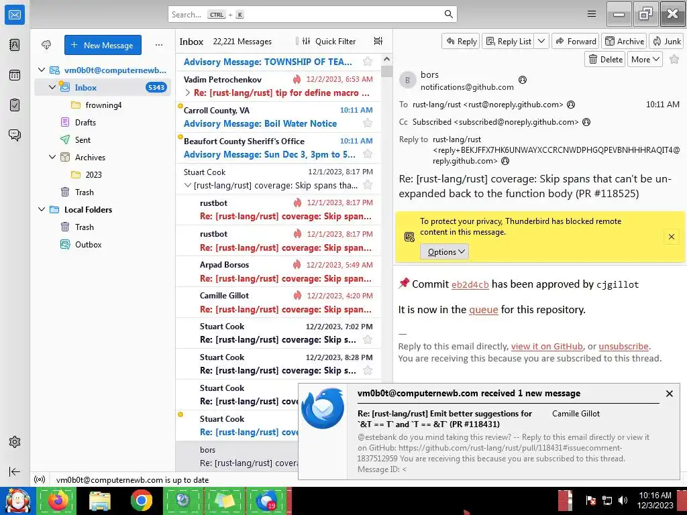Open remote content Options dropdown

445,252
